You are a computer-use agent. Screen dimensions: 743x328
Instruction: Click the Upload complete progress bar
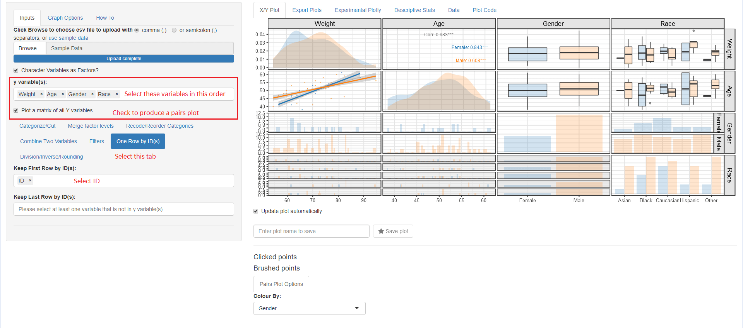tap(123, 59)
